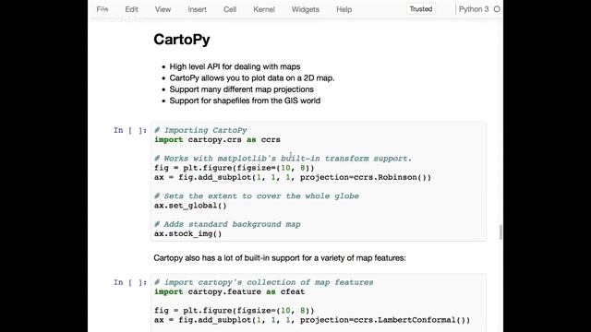
Task: Select the CartoPy heading cell
Action: point(182,40)
